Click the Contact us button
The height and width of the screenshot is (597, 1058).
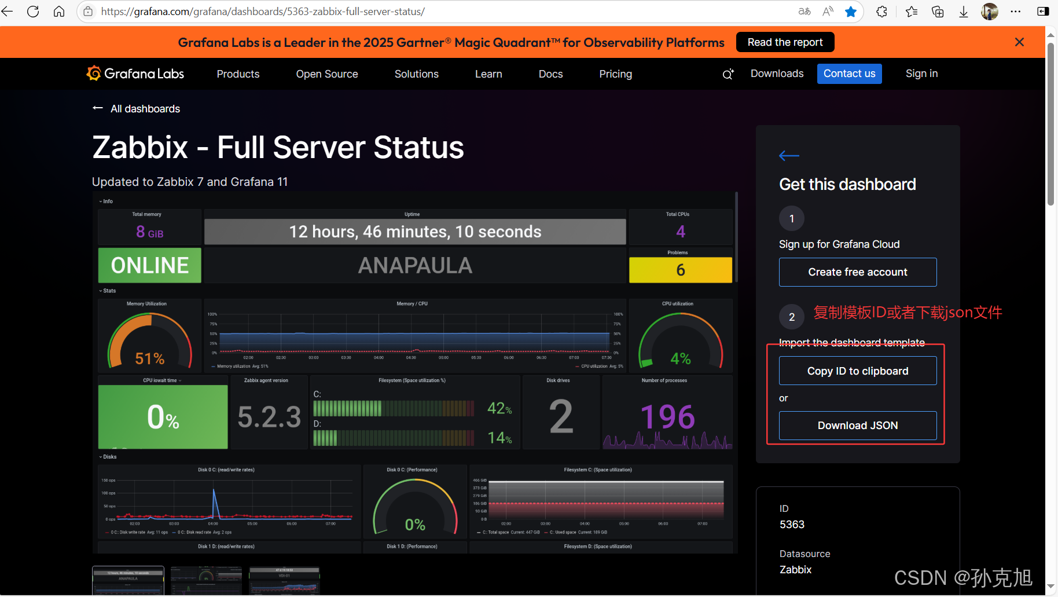[x=850, y=74]
